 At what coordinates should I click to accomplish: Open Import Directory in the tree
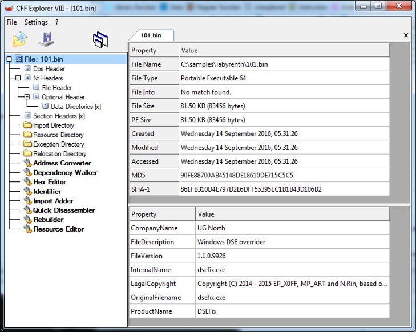(x=53, y=125)
